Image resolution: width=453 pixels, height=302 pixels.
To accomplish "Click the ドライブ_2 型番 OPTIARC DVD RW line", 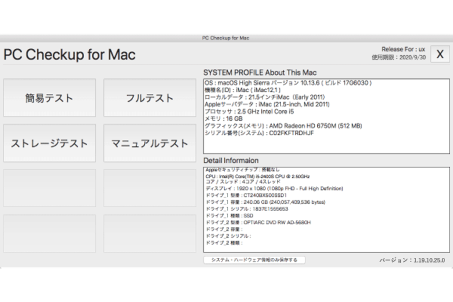I will click(x=258, y=222).
